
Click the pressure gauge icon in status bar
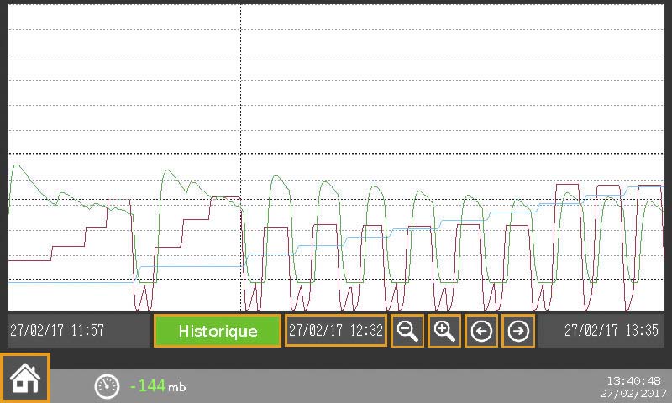pyautogui.click(x=107, y=386)
